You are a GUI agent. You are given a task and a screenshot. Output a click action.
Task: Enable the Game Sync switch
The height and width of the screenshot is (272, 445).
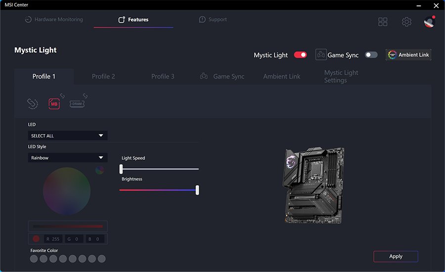coord(371,55)
